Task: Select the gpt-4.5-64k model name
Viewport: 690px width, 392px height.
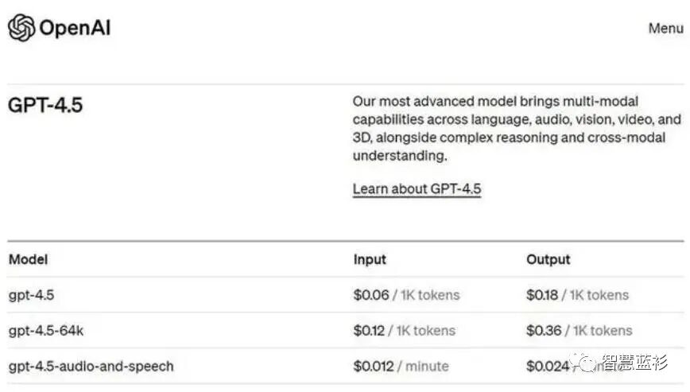Action: 45,330
